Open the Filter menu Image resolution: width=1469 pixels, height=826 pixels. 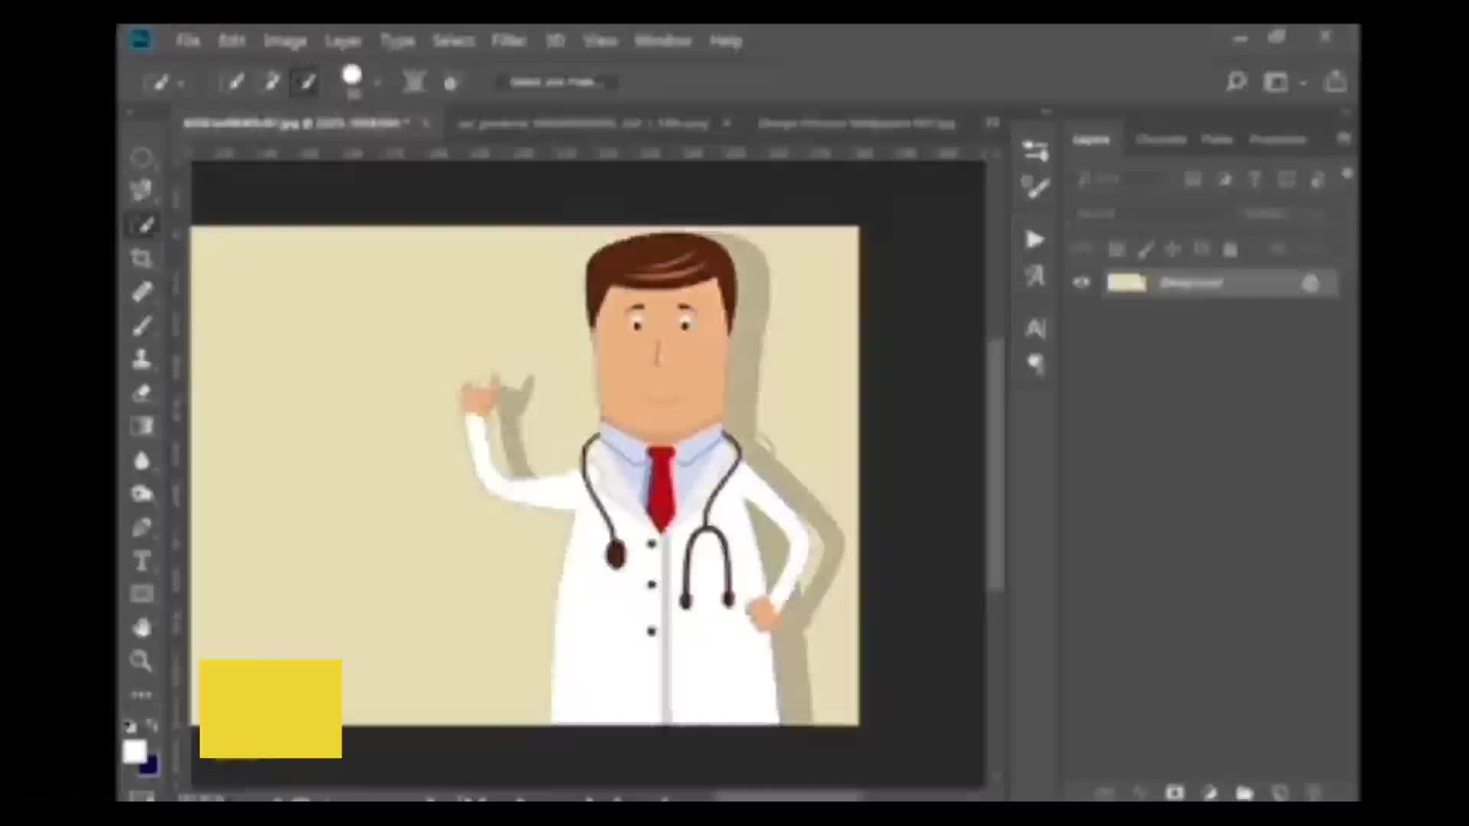pos(508,41)
